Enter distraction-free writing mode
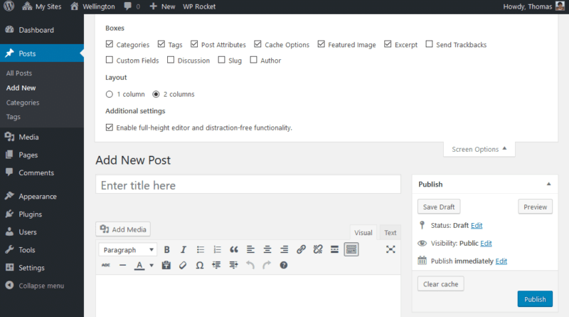 pyautogui.click(x=390, y=249)
